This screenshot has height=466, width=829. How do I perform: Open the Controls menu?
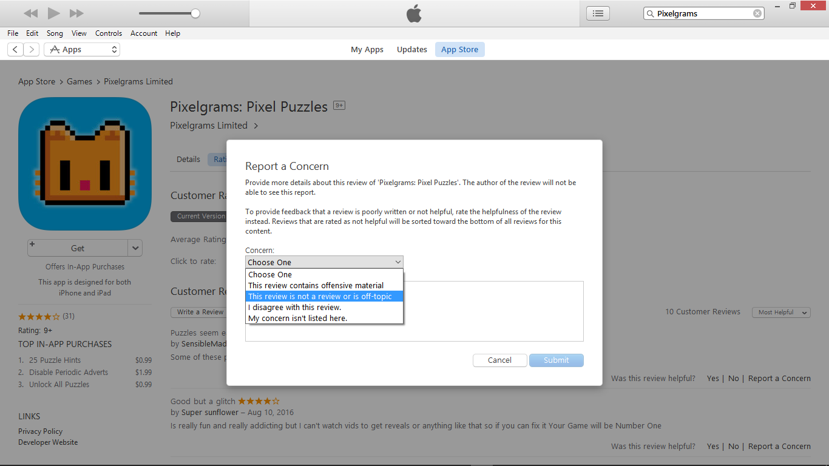[109, 33]
